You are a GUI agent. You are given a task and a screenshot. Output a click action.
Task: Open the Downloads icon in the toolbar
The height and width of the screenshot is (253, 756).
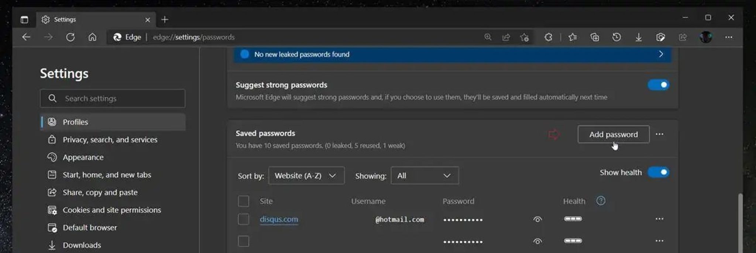pos(639,37)
